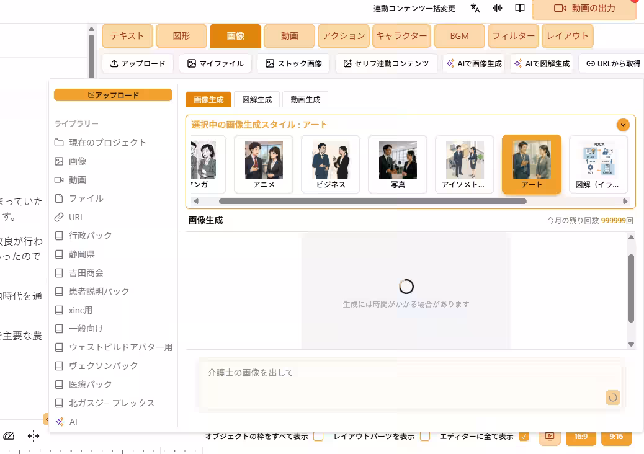Click the submit icon inside the prompt box
Image resolution: width=644 pixels, height=454 pixels.
pyautogui.click(x=612, y=398)
